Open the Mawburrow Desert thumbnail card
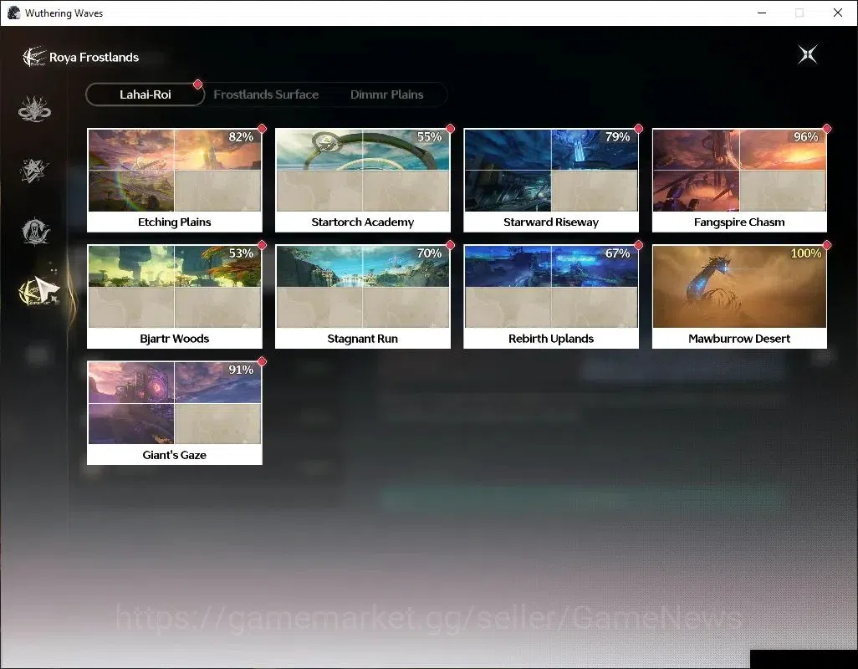This screenshot has width=858, height=669. tap(739, 297)
